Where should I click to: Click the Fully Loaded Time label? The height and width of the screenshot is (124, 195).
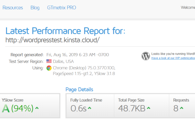pos(86,100)
